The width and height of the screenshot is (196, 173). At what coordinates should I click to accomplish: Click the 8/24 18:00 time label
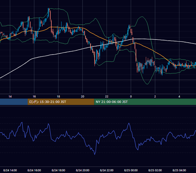[59, 170]
